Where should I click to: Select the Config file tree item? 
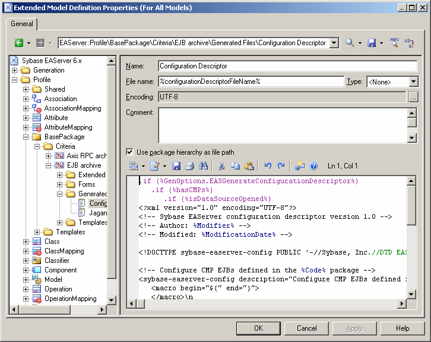pyautogui.click(x=98, y=203)
